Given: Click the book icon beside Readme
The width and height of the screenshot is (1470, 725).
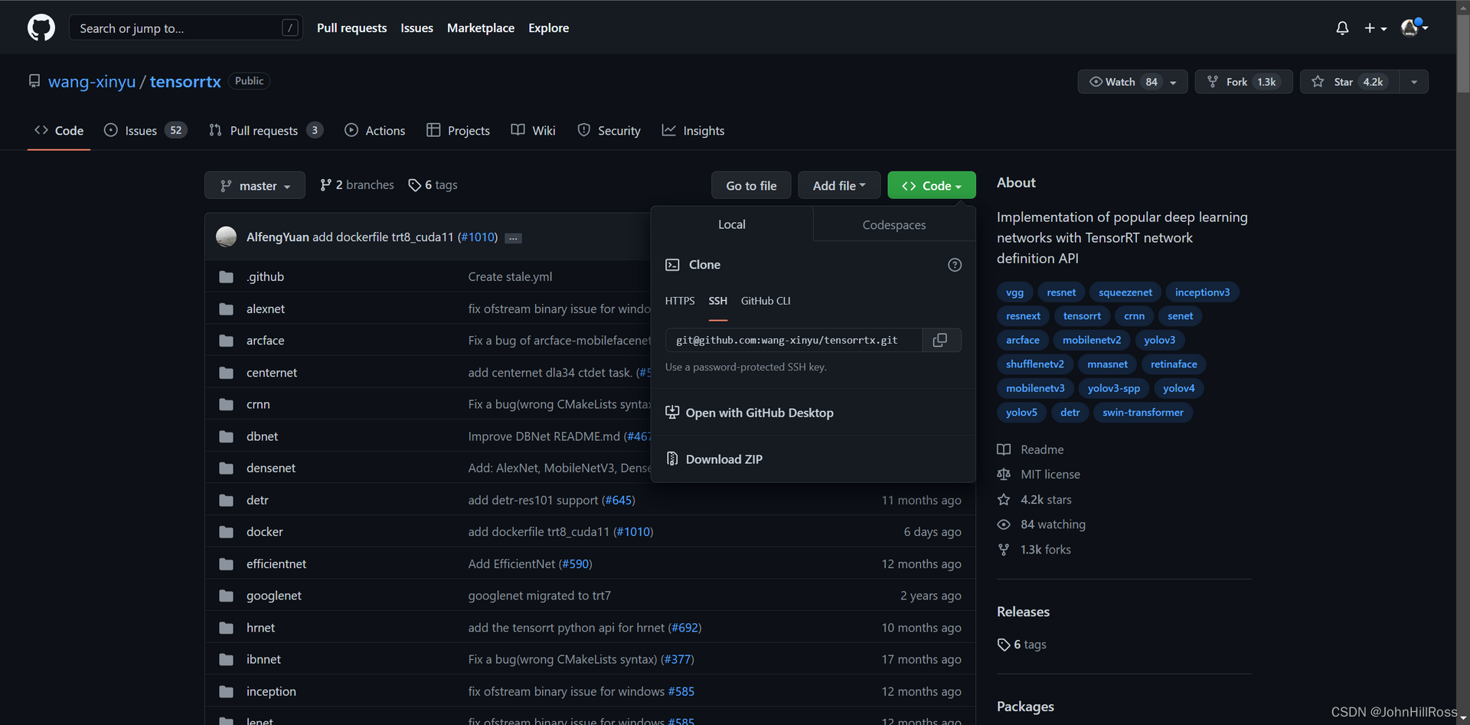Looking at the screenshot, I should click(1004, 449).
